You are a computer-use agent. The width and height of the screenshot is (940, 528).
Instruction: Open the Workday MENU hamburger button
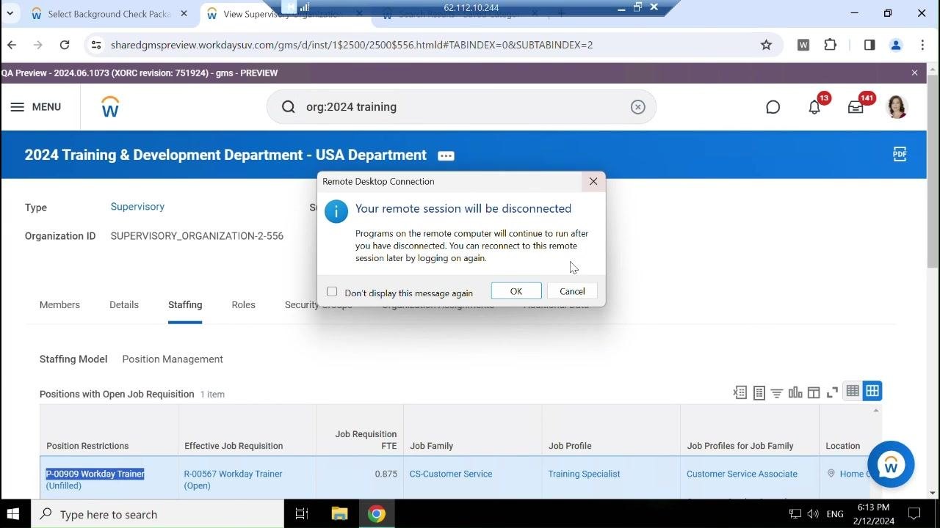(35, 107)
